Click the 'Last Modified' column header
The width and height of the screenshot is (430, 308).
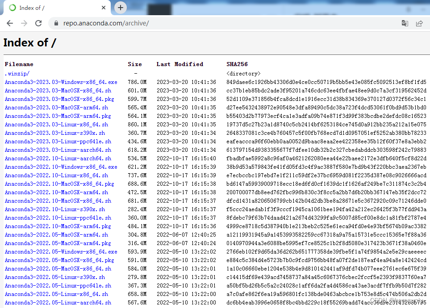pos(180,64)
